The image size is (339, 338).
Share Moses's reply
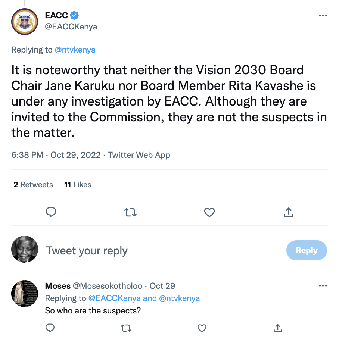277,328
